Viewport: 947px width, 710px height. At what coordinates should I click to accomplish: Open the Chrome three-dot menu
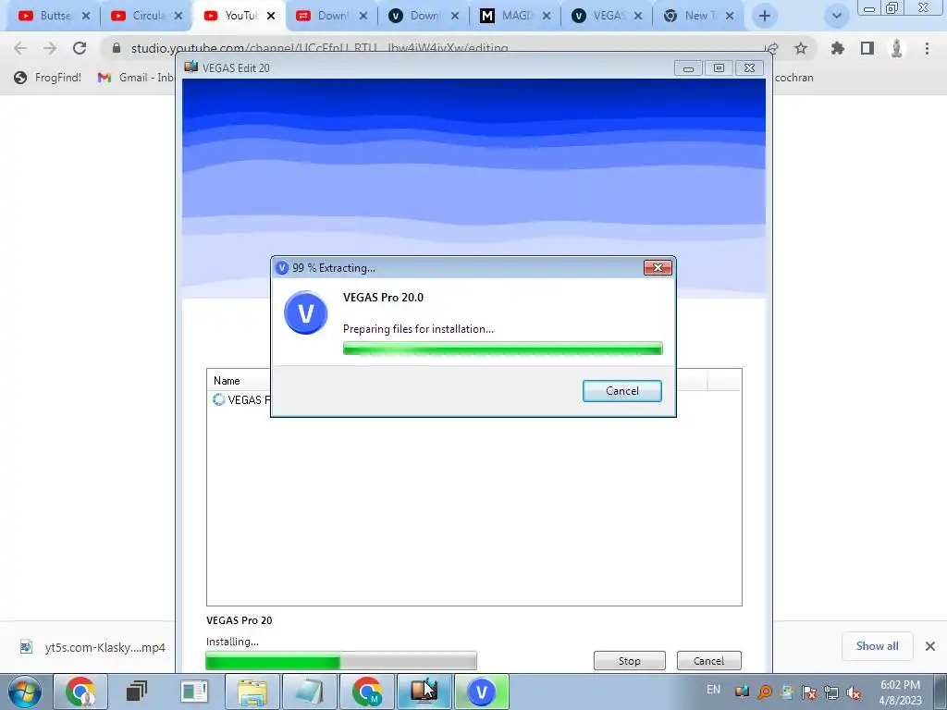click(x=927, y=48)
